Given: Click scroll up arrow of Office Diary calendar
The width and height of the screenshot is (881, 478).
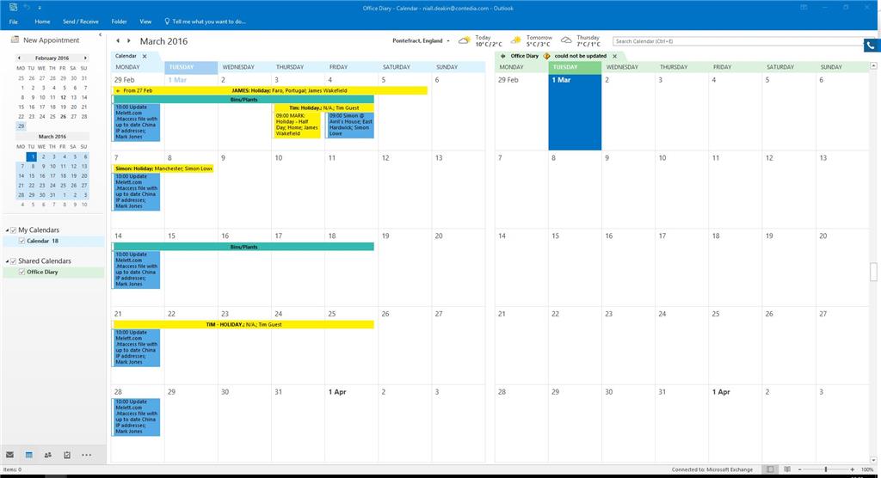Looking at the screenshot, I should tap(874, 65).
